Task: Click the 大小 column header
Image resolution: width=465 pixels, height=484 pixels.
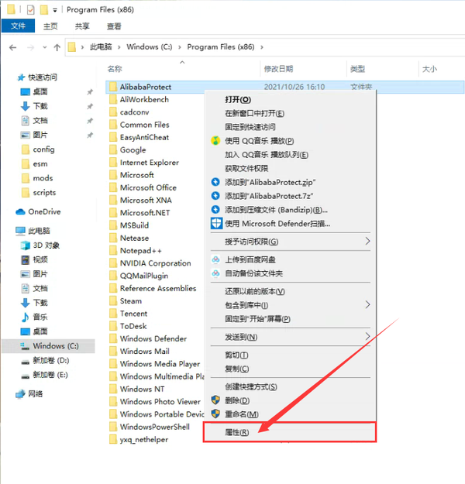Action: (430, 69)
